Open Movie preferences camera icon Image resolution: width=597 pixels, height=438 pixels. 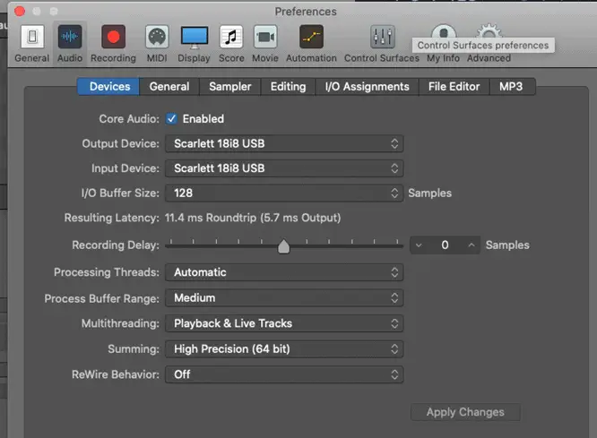pos(265,37)
